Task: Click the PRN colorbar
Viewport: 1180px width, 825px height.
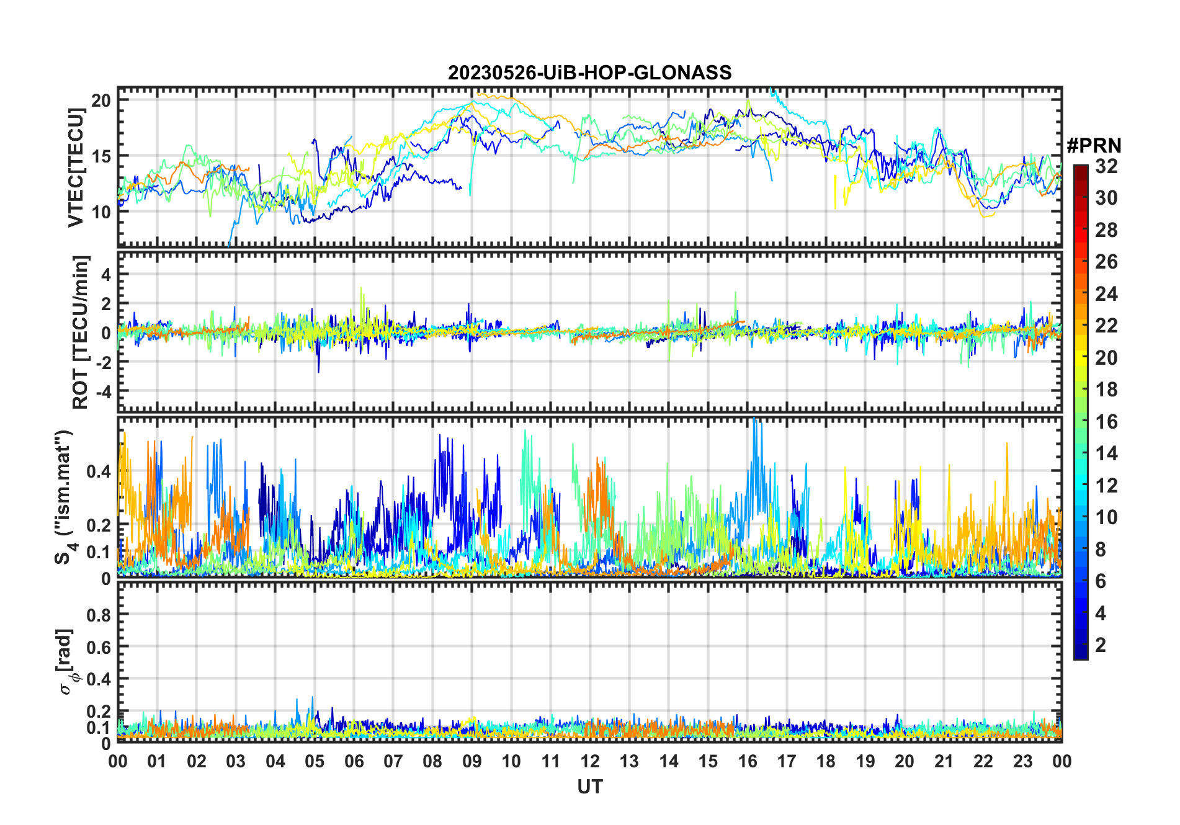Action: [1080, 412]
